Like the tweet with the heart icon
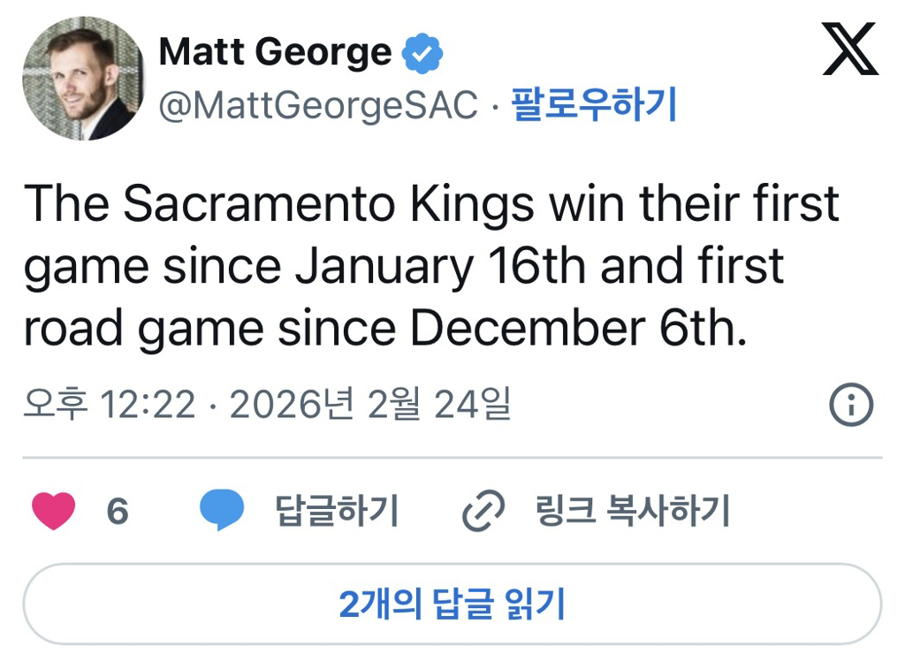The image size is (905, 654). (54, 511)
